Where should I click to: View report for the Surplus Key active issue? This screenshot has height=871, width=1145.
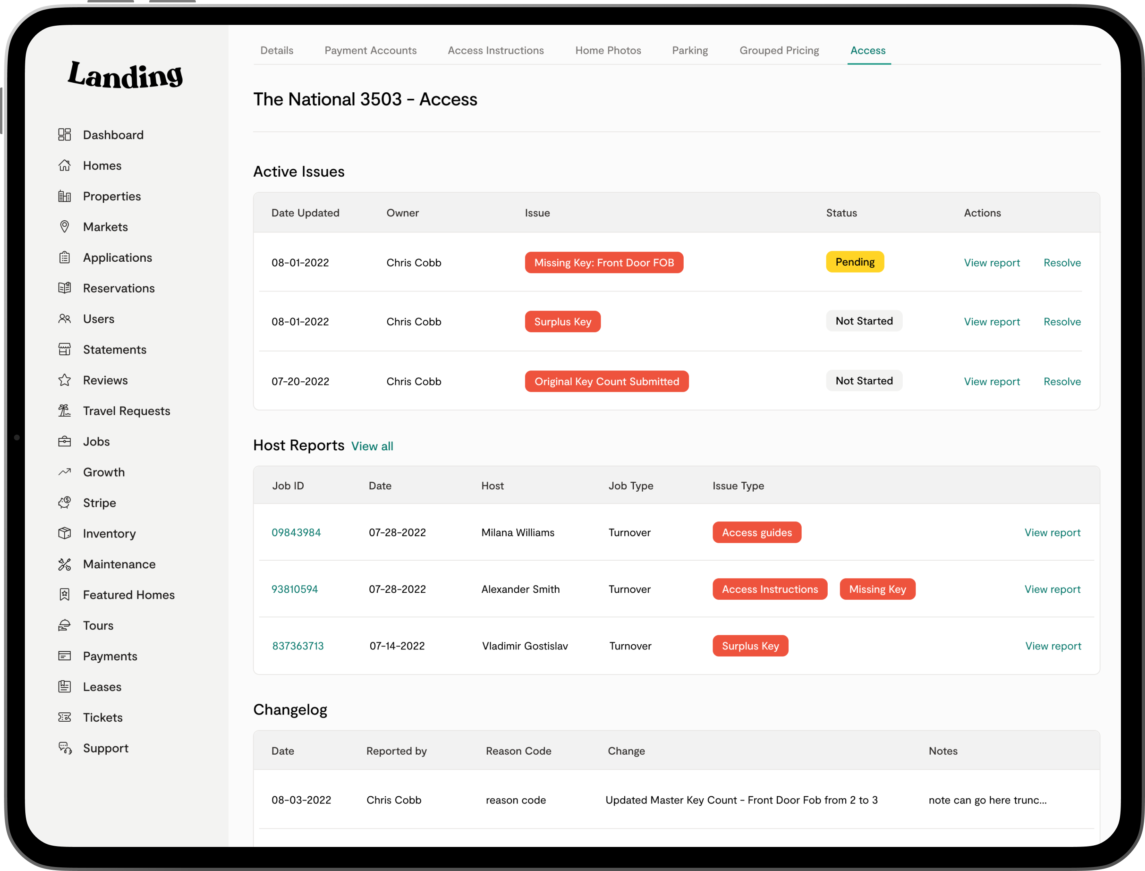pos(991,322)
